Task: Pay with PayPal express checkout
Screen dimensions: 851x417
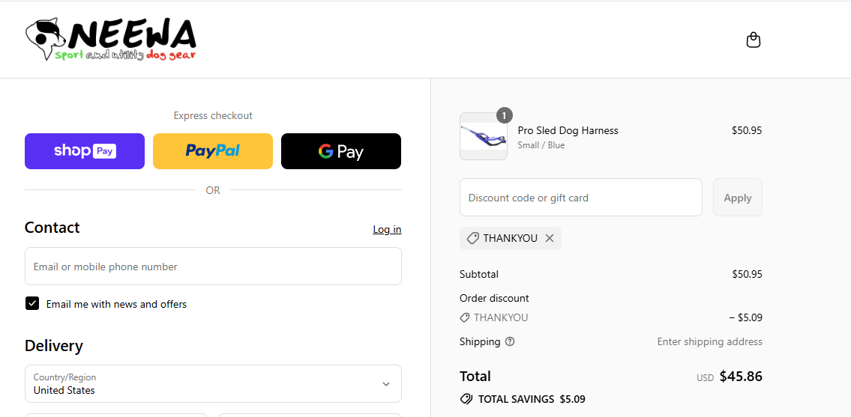Action: click(x=213, y=151)
